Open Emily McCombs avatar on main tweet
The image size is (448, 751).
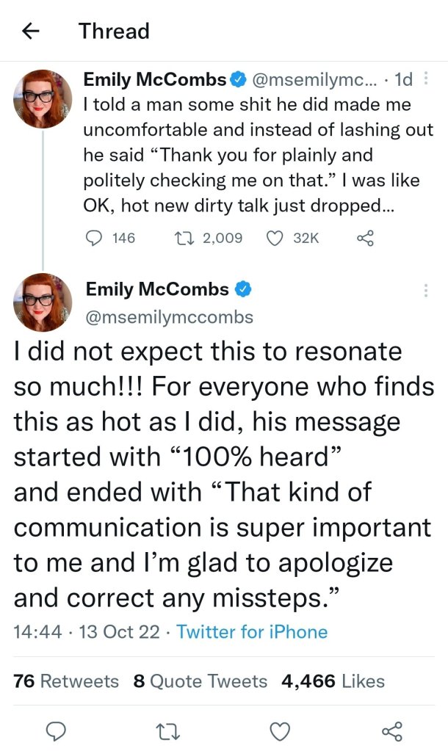click(43, 302)
